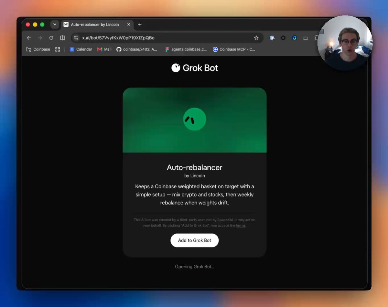Open a new browser tab
This screenshot has width=388, height=307.
140,25
